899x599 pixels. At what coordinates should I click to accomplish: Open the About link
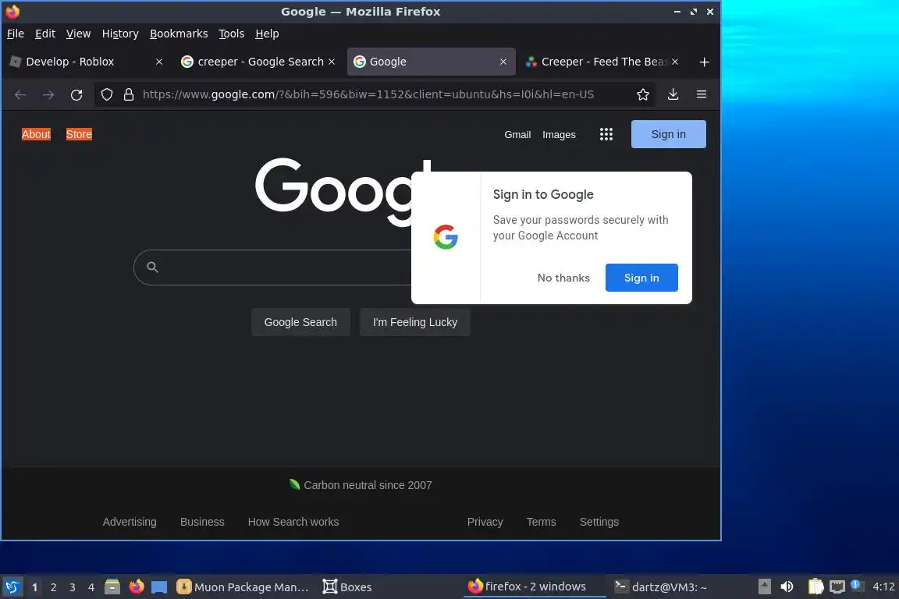tap(36, 134)
